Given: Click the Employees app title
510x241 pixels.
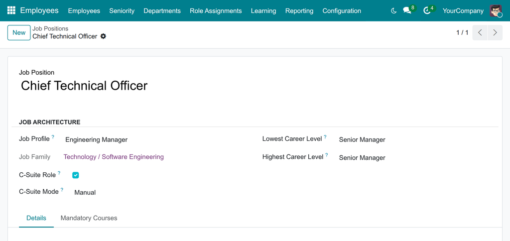Looking at the screenshot, I should (39, 10).
